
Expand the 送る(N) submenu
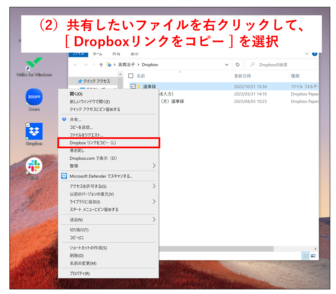click(154, 220)
